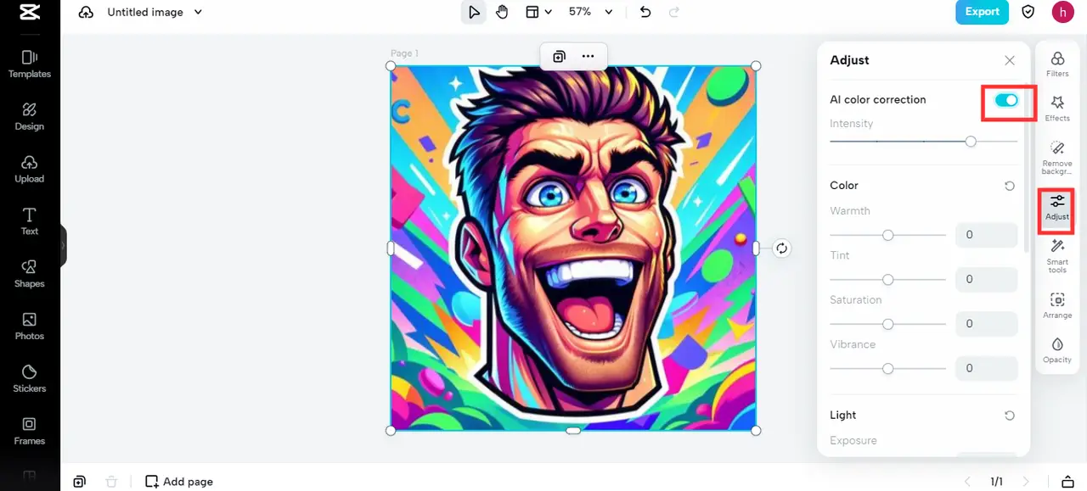This screenshot has width=1087, height=491.
Task: Open the Adjust tool
Action: (x=1057, y=207)
